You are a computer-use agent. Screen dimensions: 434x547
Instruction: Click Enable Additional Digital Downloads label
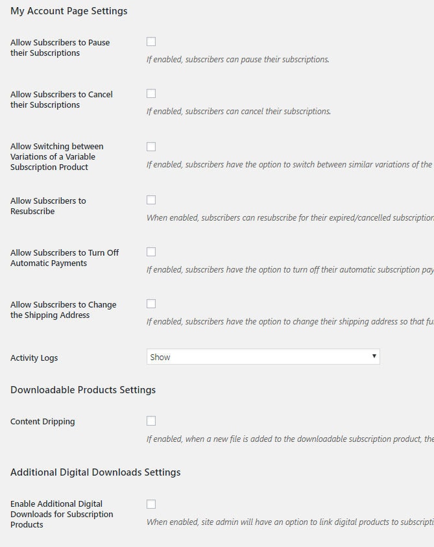coord(62,514)
